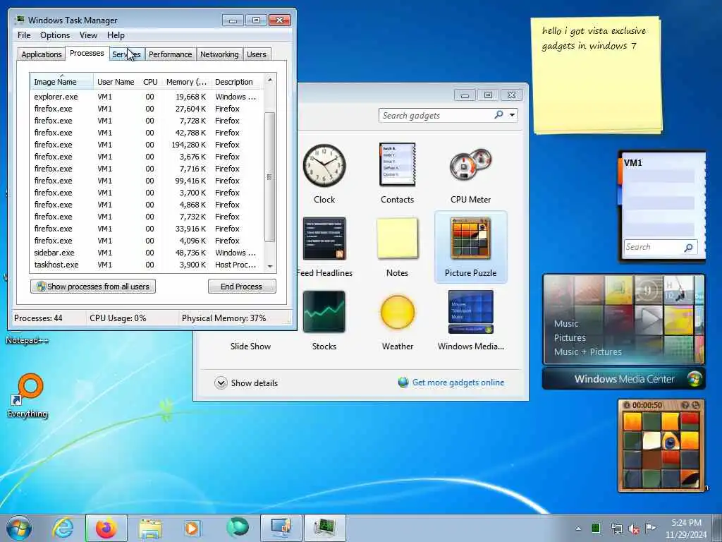The image size is (722, 542).
Task: Open Windows Explorer folder on taskbar
Action: coord(150,529)
